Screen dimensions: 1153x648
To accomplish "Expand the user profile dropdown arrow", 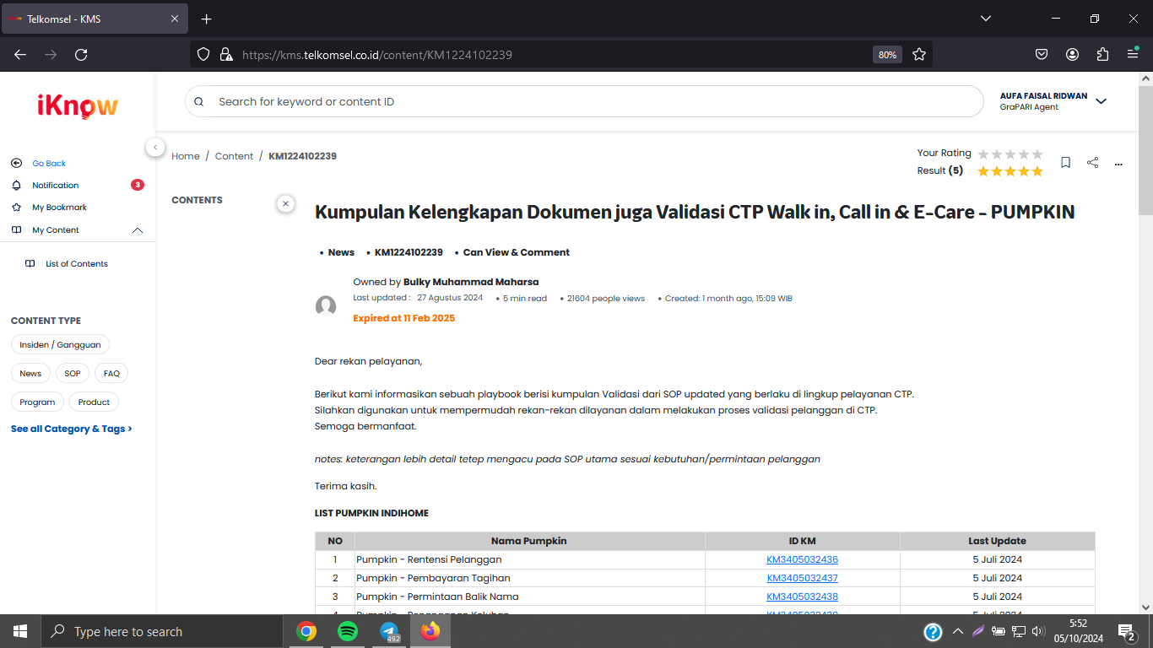I will coord(1101,101).
